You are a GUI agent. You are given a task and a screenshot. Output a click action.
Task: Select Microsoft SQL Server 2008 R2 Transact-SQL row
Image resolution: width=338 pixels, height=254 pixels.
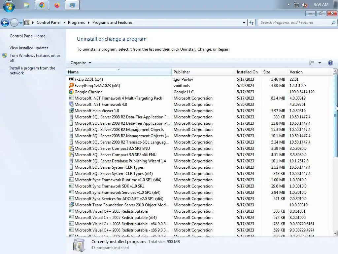coord(198,142)
